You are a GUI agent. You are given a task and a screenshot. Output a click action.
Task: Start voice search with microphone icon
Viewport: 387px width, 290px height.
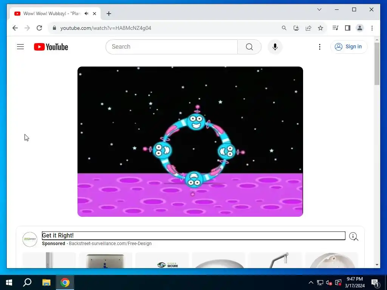click(275, 46)
